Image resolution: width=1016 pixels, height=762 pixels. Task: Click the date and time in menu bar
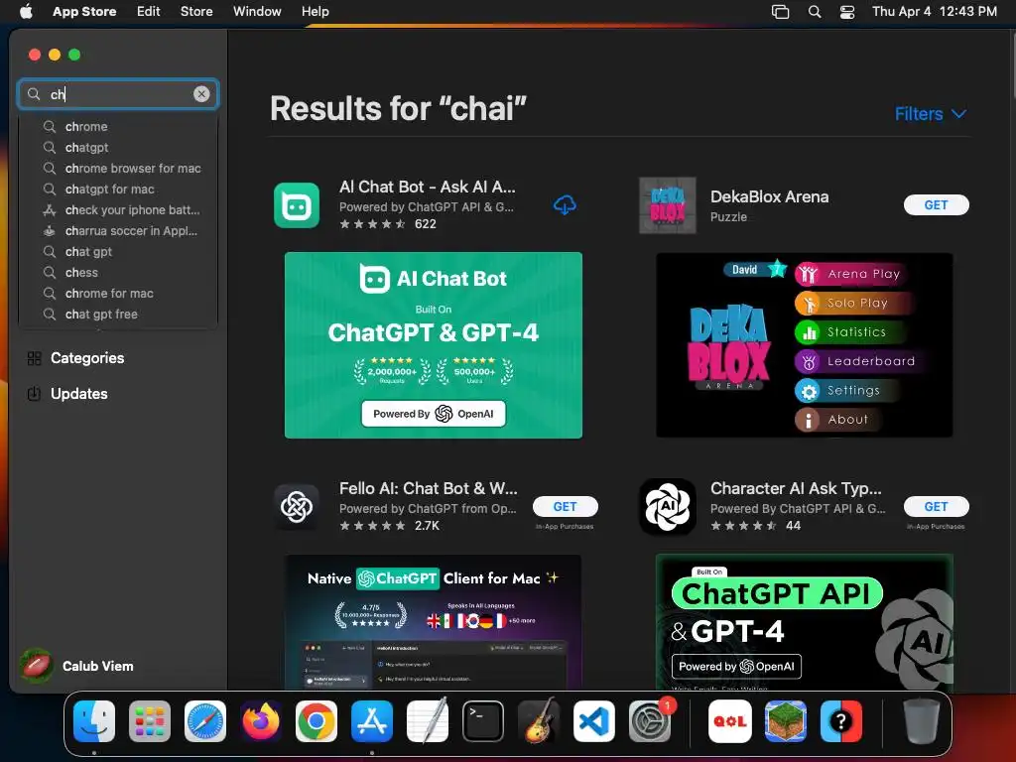pos(935,11)
